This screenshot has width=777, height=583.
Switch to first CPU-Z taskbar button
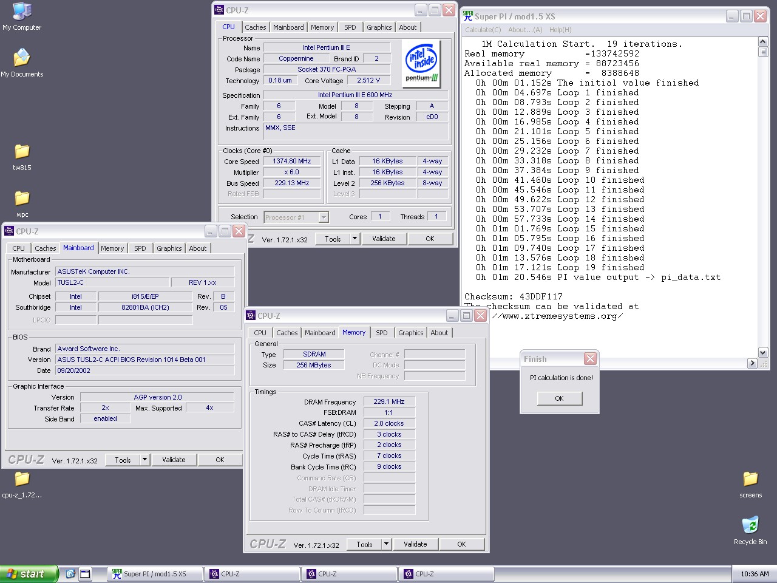[252, 574]
